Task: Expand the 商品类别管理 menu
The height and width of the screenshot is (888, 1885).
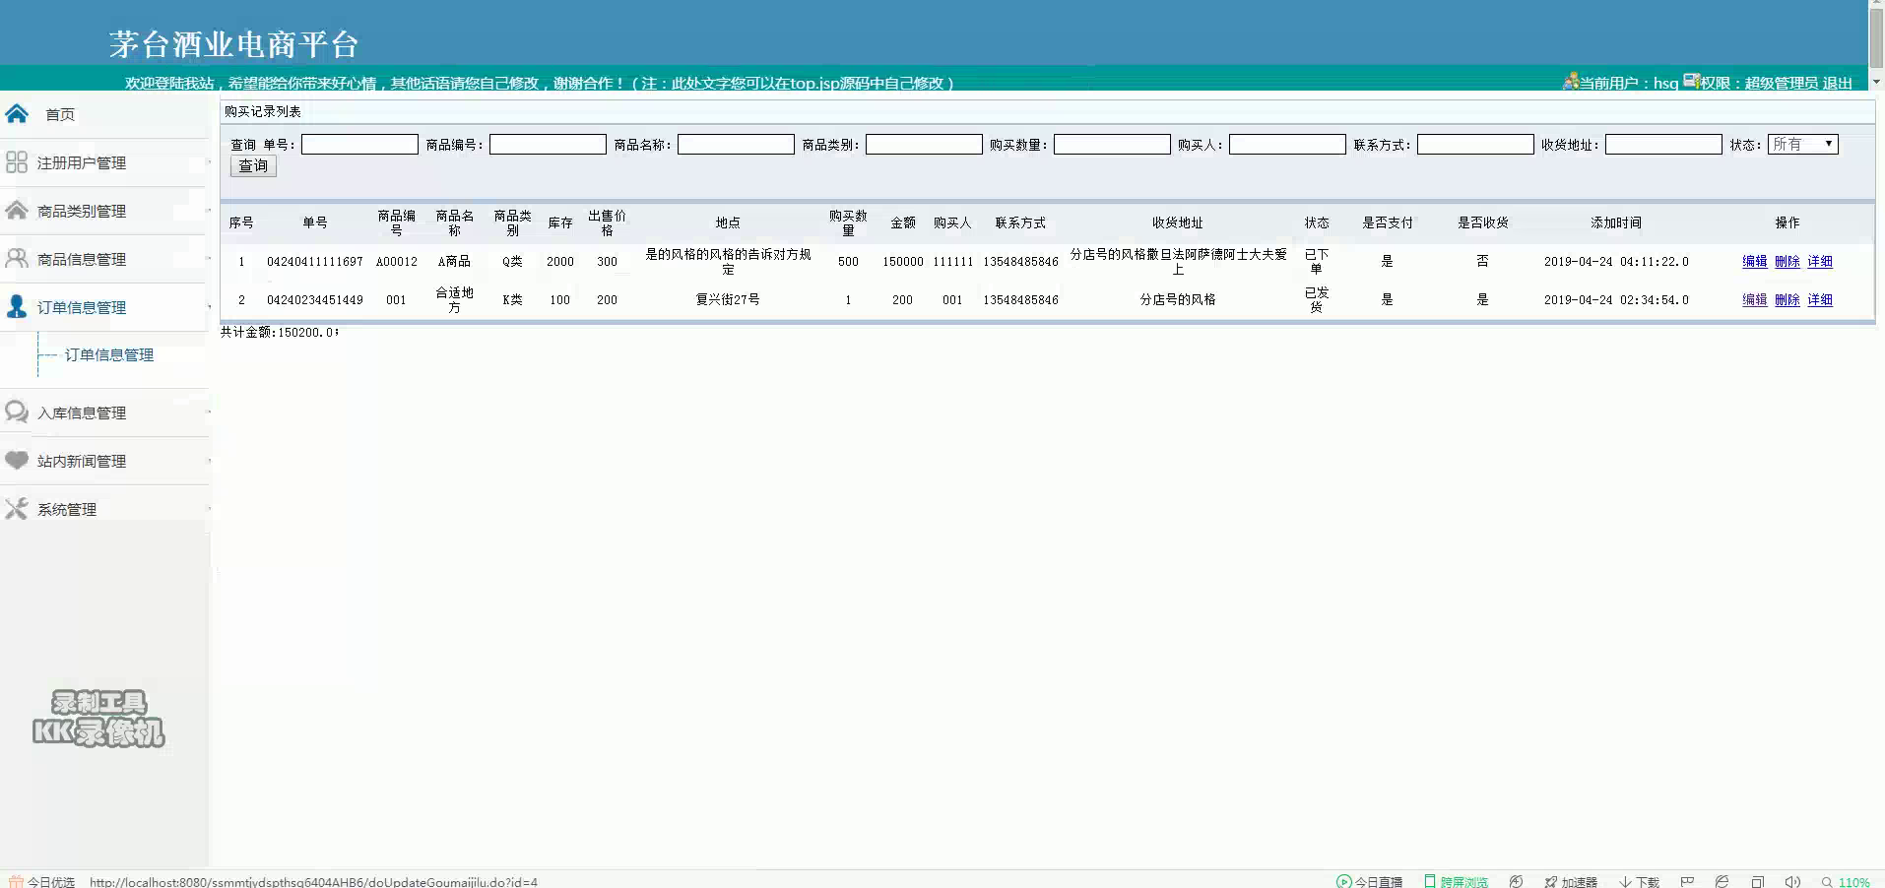Action: tap(103, 211)
